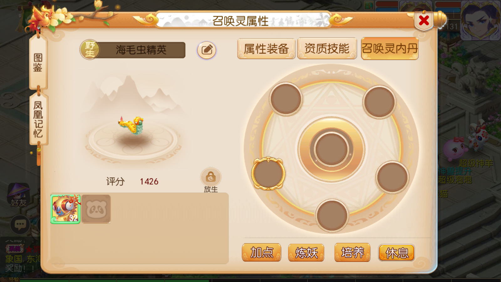Select the right-side inner elixir slot

(x=392, y=177)
